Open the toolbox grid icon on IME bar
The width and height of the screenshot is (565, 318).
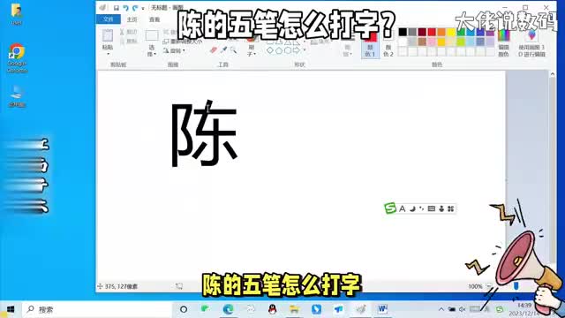point(450,208)
